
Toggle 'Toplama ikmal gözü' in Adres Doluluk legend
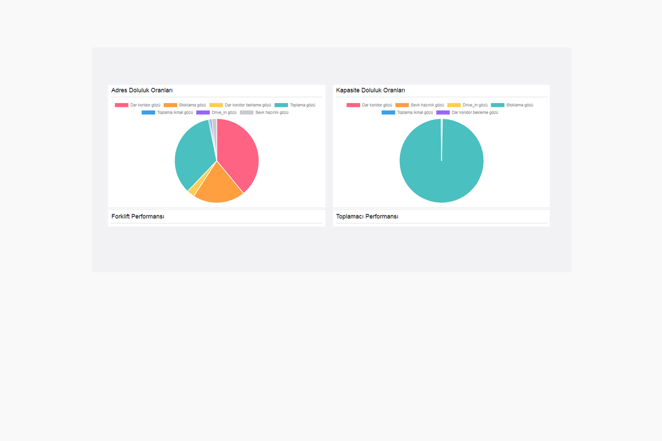tap(168, 112)
